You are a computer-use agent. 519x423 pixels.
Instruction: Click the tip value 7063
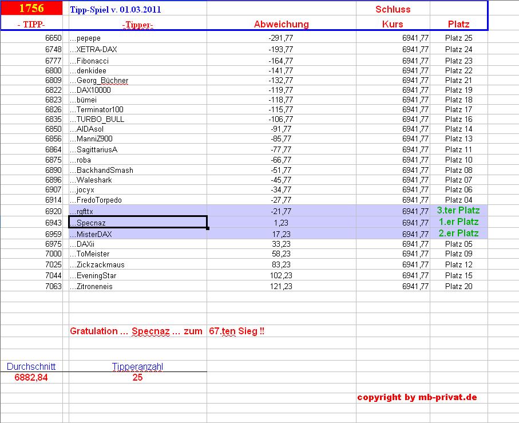click(53, 286)
